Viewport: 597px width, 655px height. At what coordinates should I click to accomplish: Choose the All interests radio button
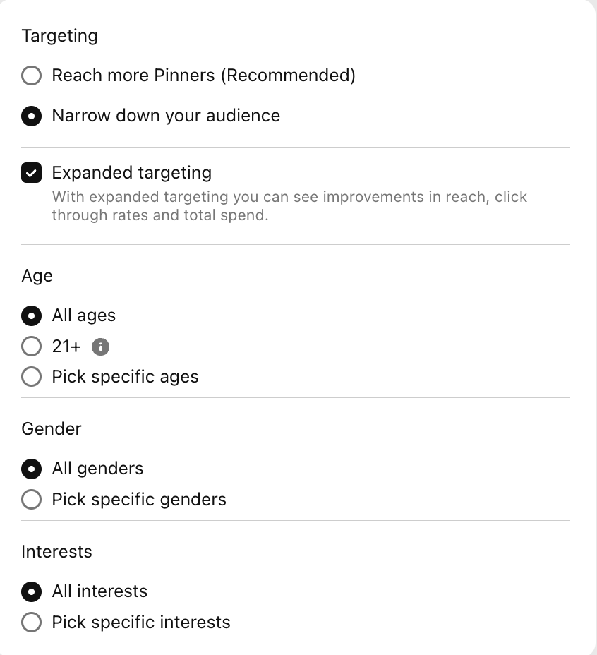coord(31,591)
